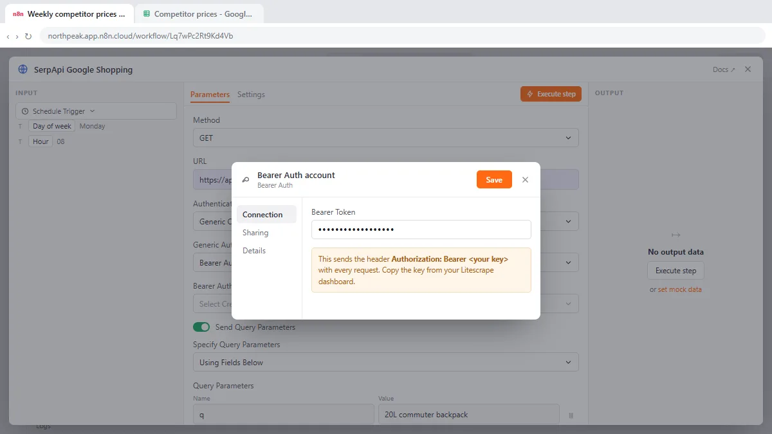This screenshot has width=772, height=434.
Task: Click the Value field with 20L commuter backpack
Action: (x=468, y=415)
